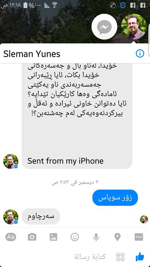Screen dimensions: 150x267
Task: Open the camera icon
Action: pyautogui.click(x=32, y=237)
